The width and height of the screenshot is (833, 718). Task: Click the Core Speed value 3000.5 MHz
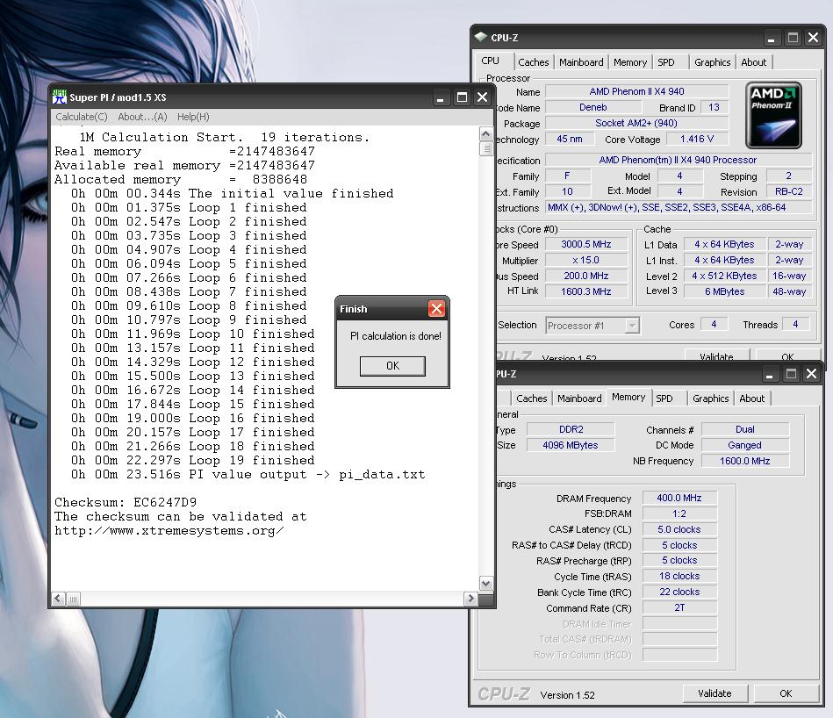click(x=586, y=244)
